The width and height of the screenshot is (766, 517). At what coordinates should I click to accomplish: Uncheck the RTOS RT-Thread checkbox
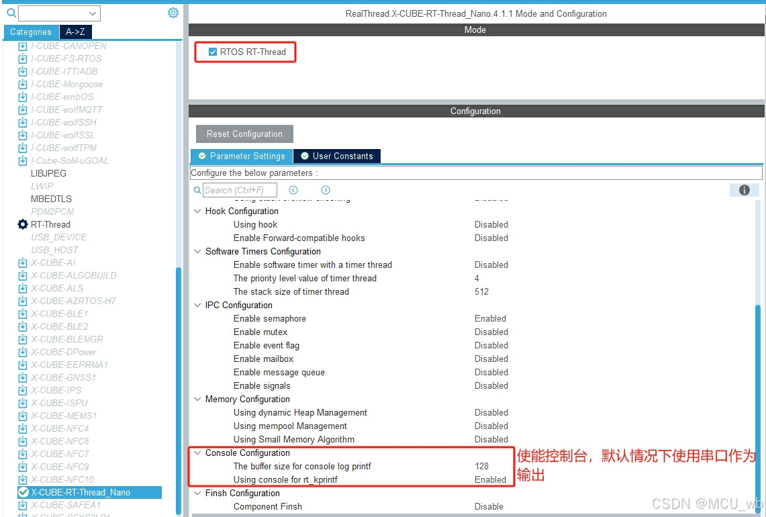click(213, 52)
